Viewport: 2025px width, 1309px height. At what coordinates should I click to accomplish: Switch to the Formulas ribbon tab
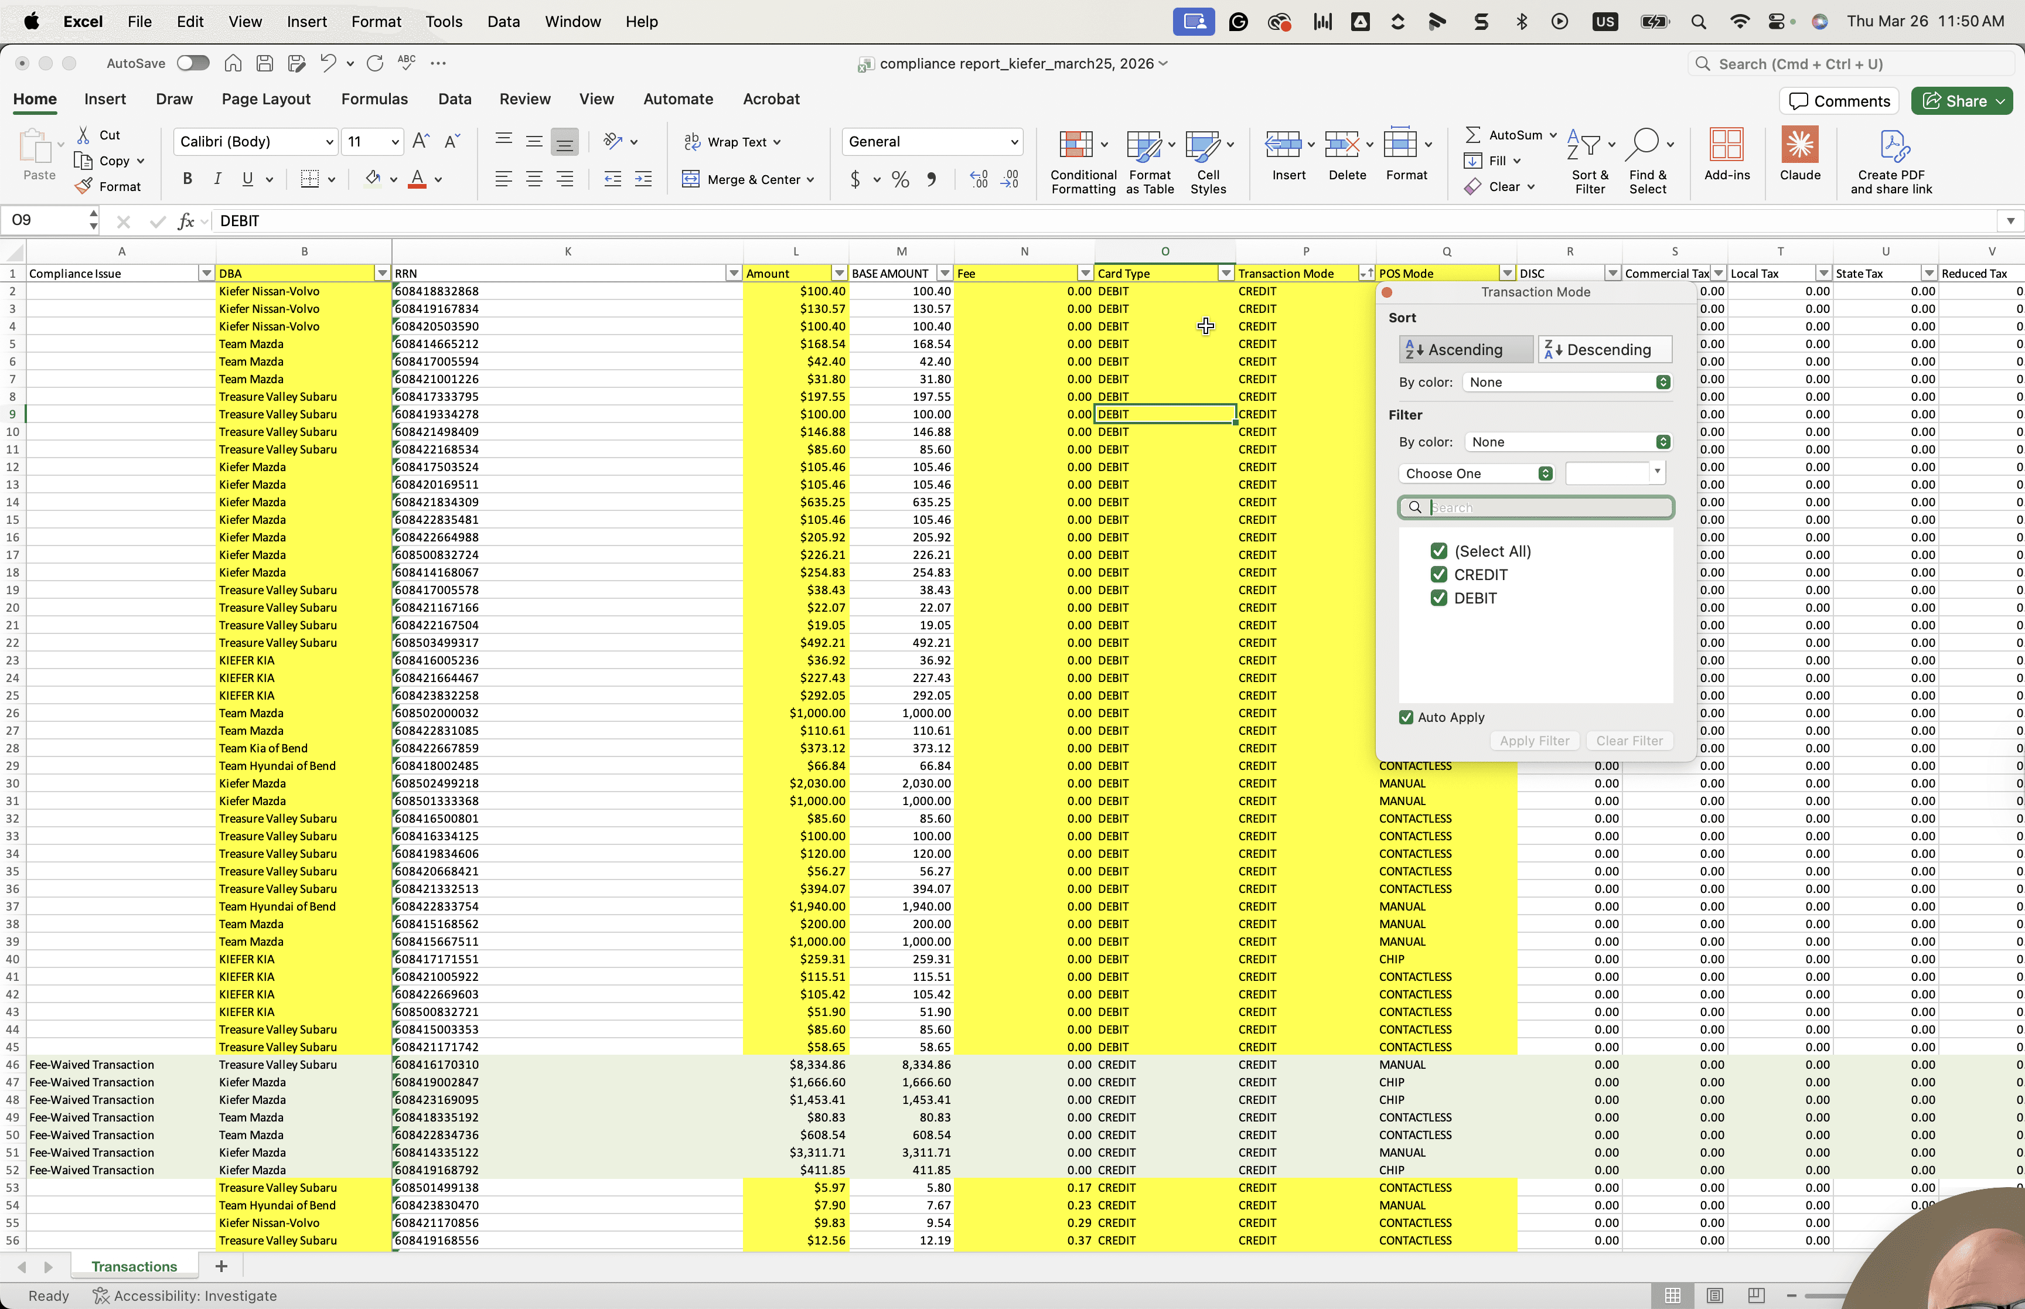[374, 98]
